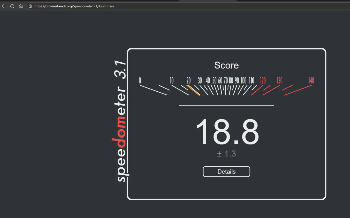Screen dimensions: 350x218
Task: Open the browser home page icon
Action: [21, 6]
